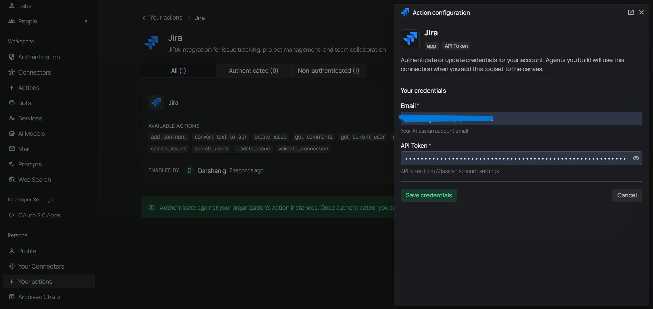Click into the Email input field
The height and width of the screenshot is (309, 653).
(x=521, y=118)
